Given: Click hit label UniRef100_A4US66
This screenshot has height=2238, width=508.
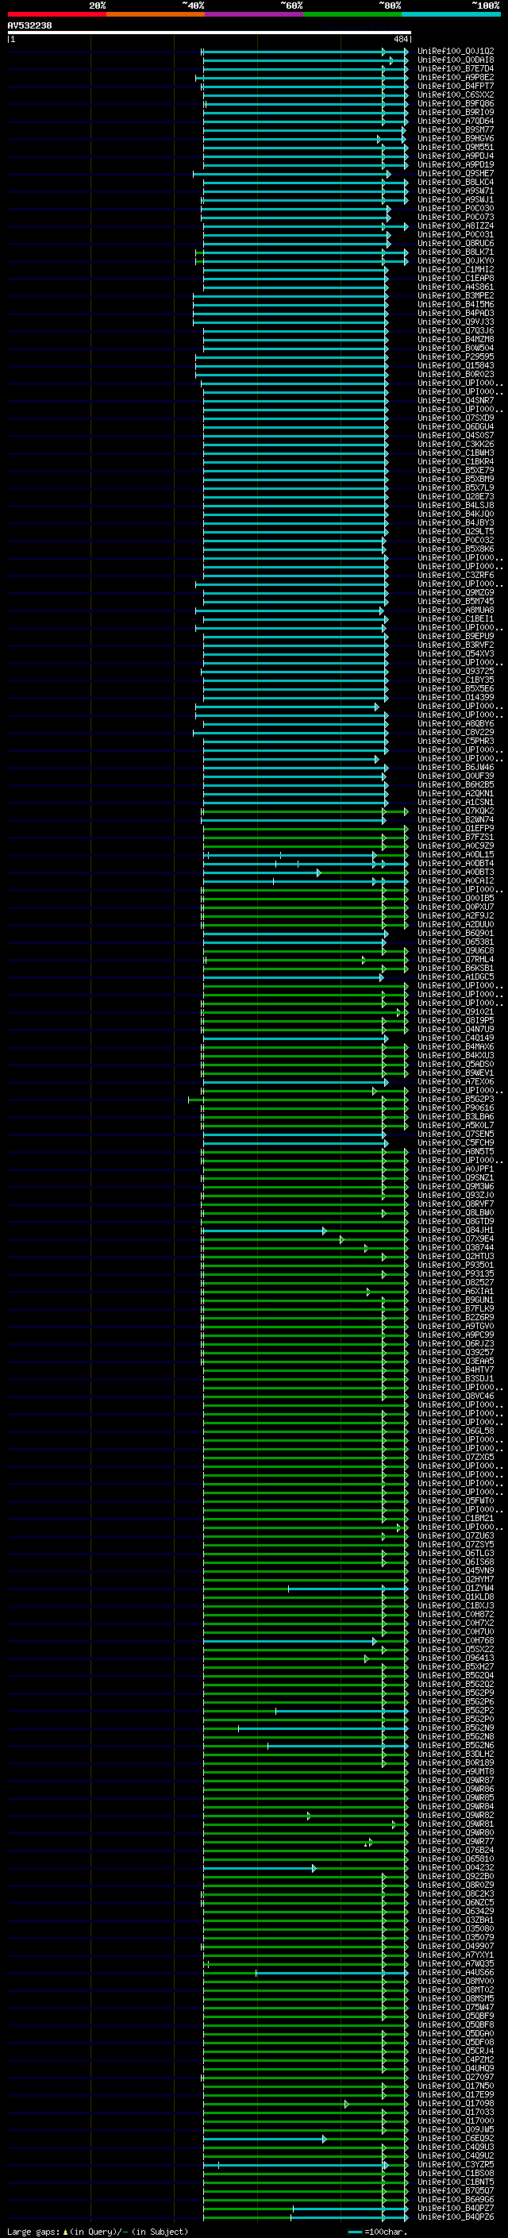Looking at the screenshot, I should 456,1972.
